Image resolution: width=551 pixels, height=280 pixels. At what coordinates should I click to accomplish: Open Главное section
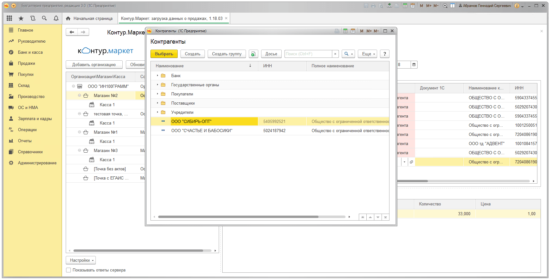26,30
